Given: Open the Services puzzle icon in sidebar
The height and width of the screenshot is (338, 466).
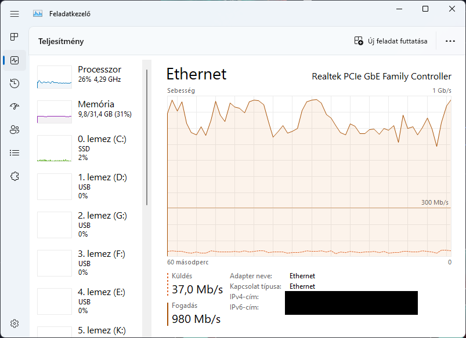Looking at the screenshot, I should point(15,176).
